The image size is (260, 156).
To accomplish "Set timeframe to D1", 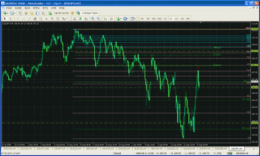I will coord(176,19).
